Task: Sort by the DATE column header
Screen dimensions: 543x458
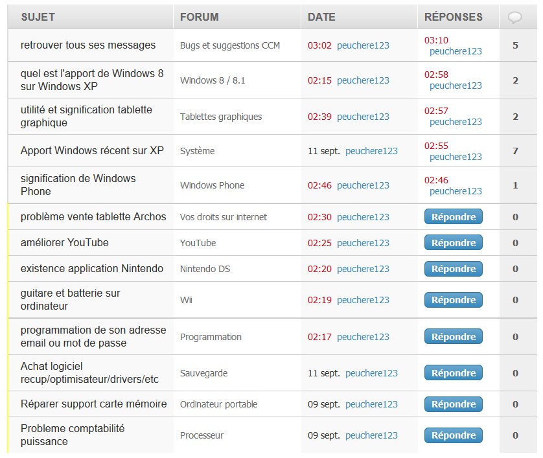Action: coord(321,17)
